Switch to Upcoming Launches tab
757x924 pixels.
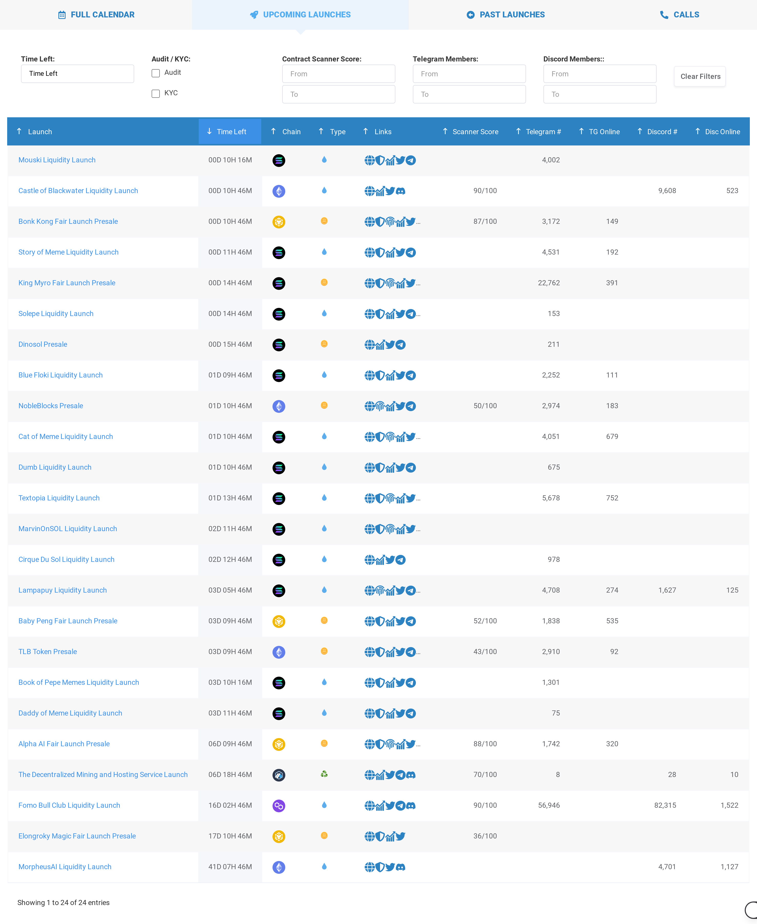point(300,15)
